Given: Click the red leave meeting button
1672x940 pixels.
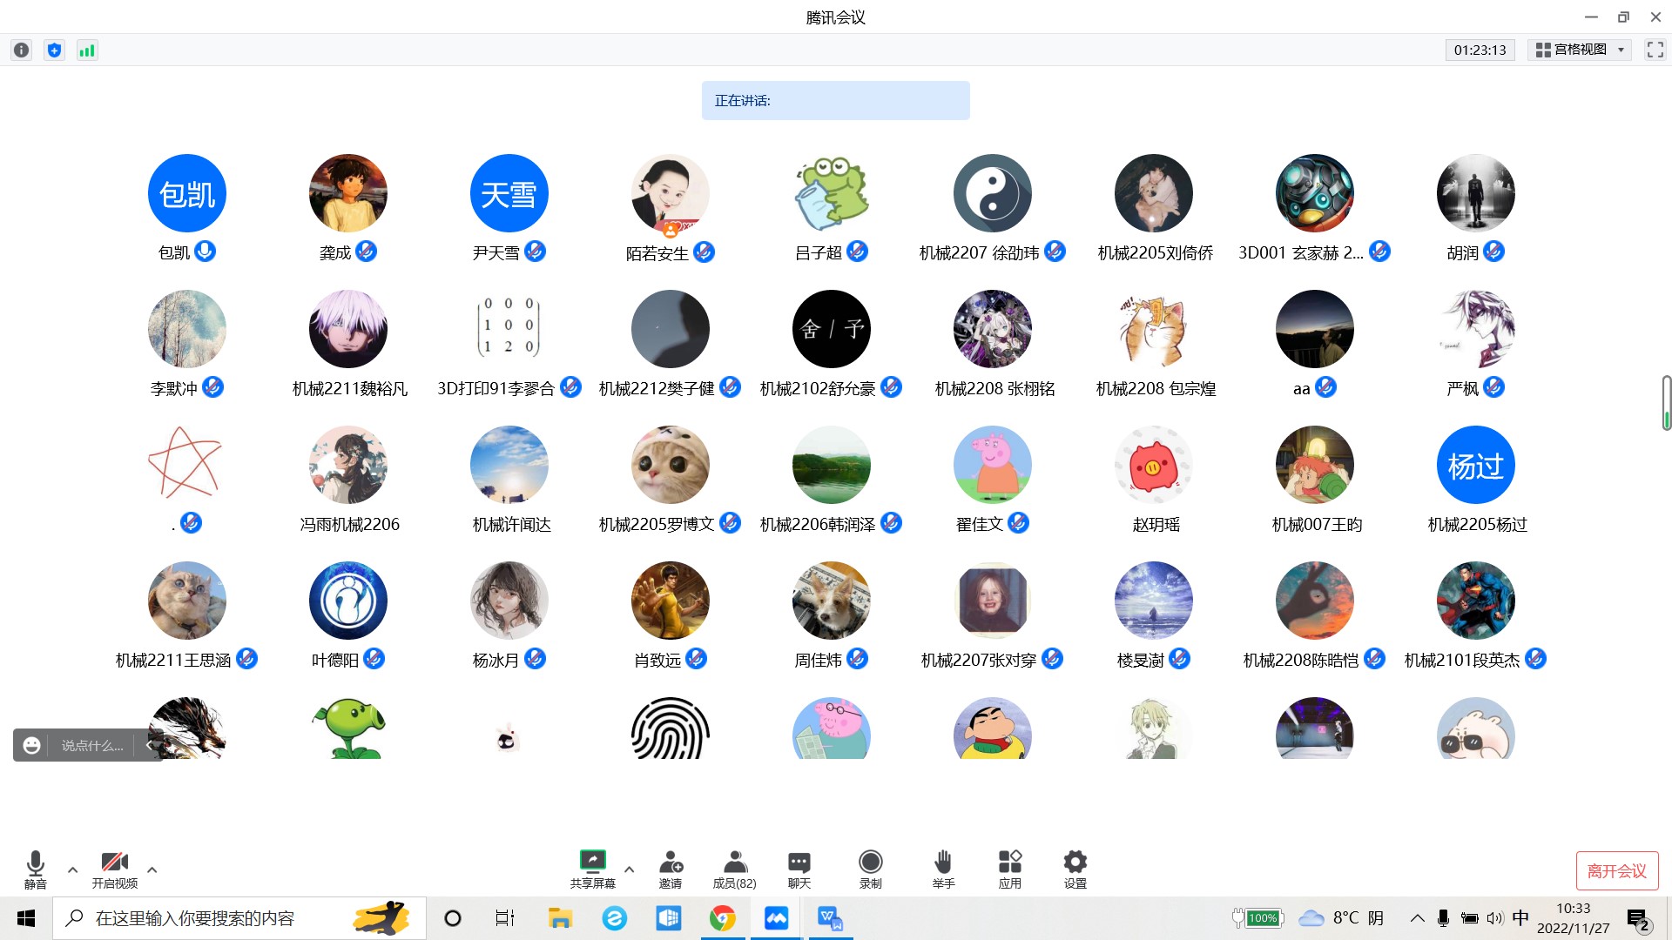Looking at the screenshot, I should click(x=1616, y=870).
